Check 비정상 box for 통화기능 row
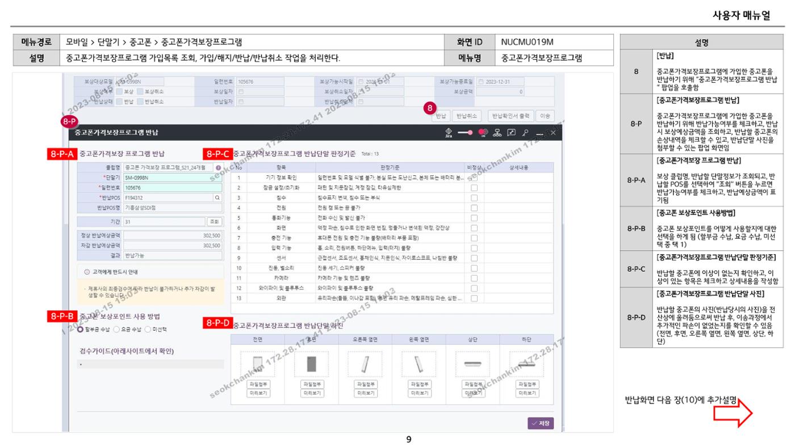The height and width of the screenshot is (447, 795). click(x=474, y=218)
